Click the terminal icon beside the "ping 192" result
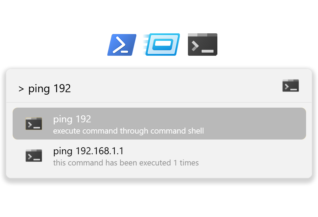Viewport: 318px width, 217px height. coord(34,123)
